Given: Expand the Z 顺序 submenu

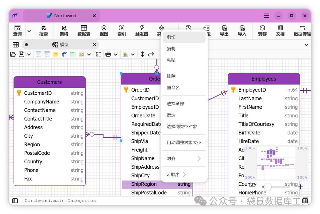Looking at the screenshot, I should [177, 175].
